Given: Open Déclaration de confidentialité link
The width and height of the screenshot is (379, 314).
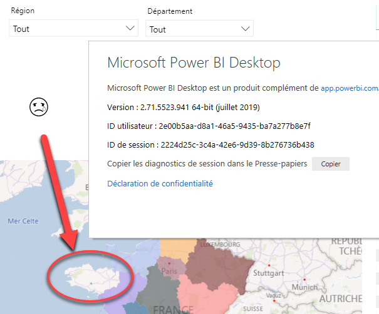Looking at the screenshot, I should (160, 184).
